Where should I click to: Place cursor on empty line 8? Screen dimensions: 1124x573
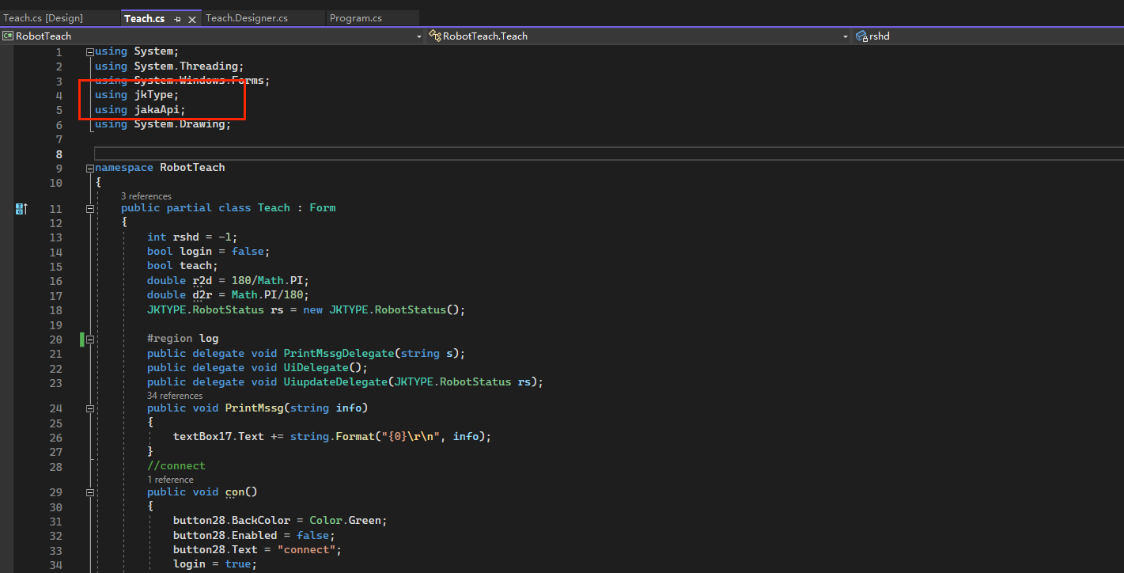(475, 154)
